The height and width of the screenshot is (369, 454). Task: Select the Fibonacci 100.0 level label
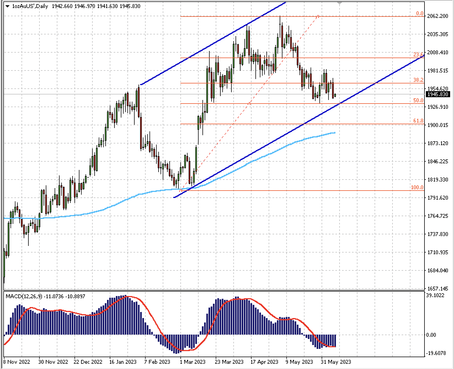[x=417, y=187]
